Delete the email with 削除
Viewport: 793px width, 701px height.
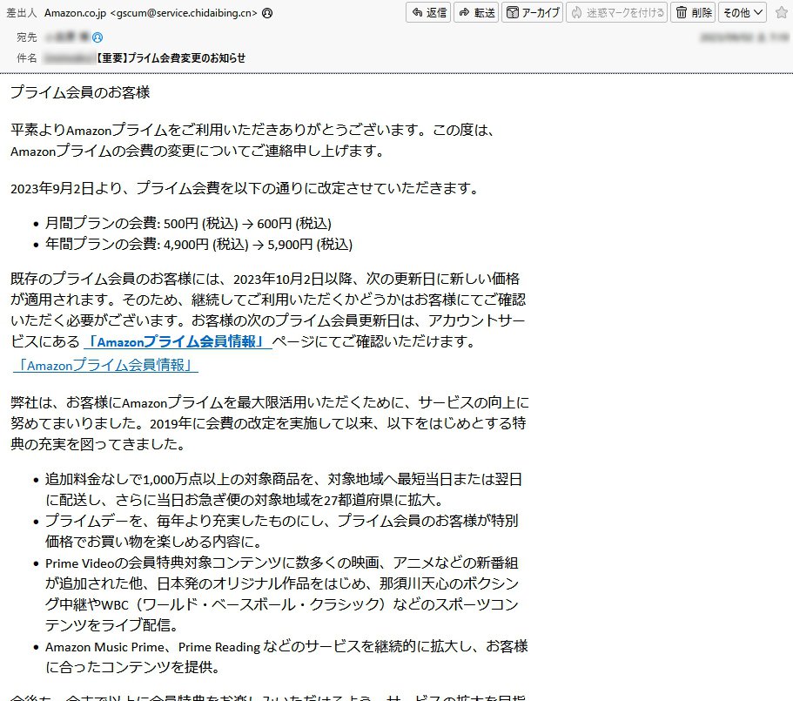tap(693, 12)
